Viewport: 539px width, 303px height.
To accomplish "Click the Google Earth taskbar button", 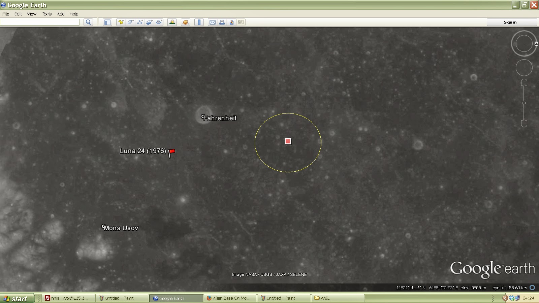I will pyautogui.click(x=176, y=298).
